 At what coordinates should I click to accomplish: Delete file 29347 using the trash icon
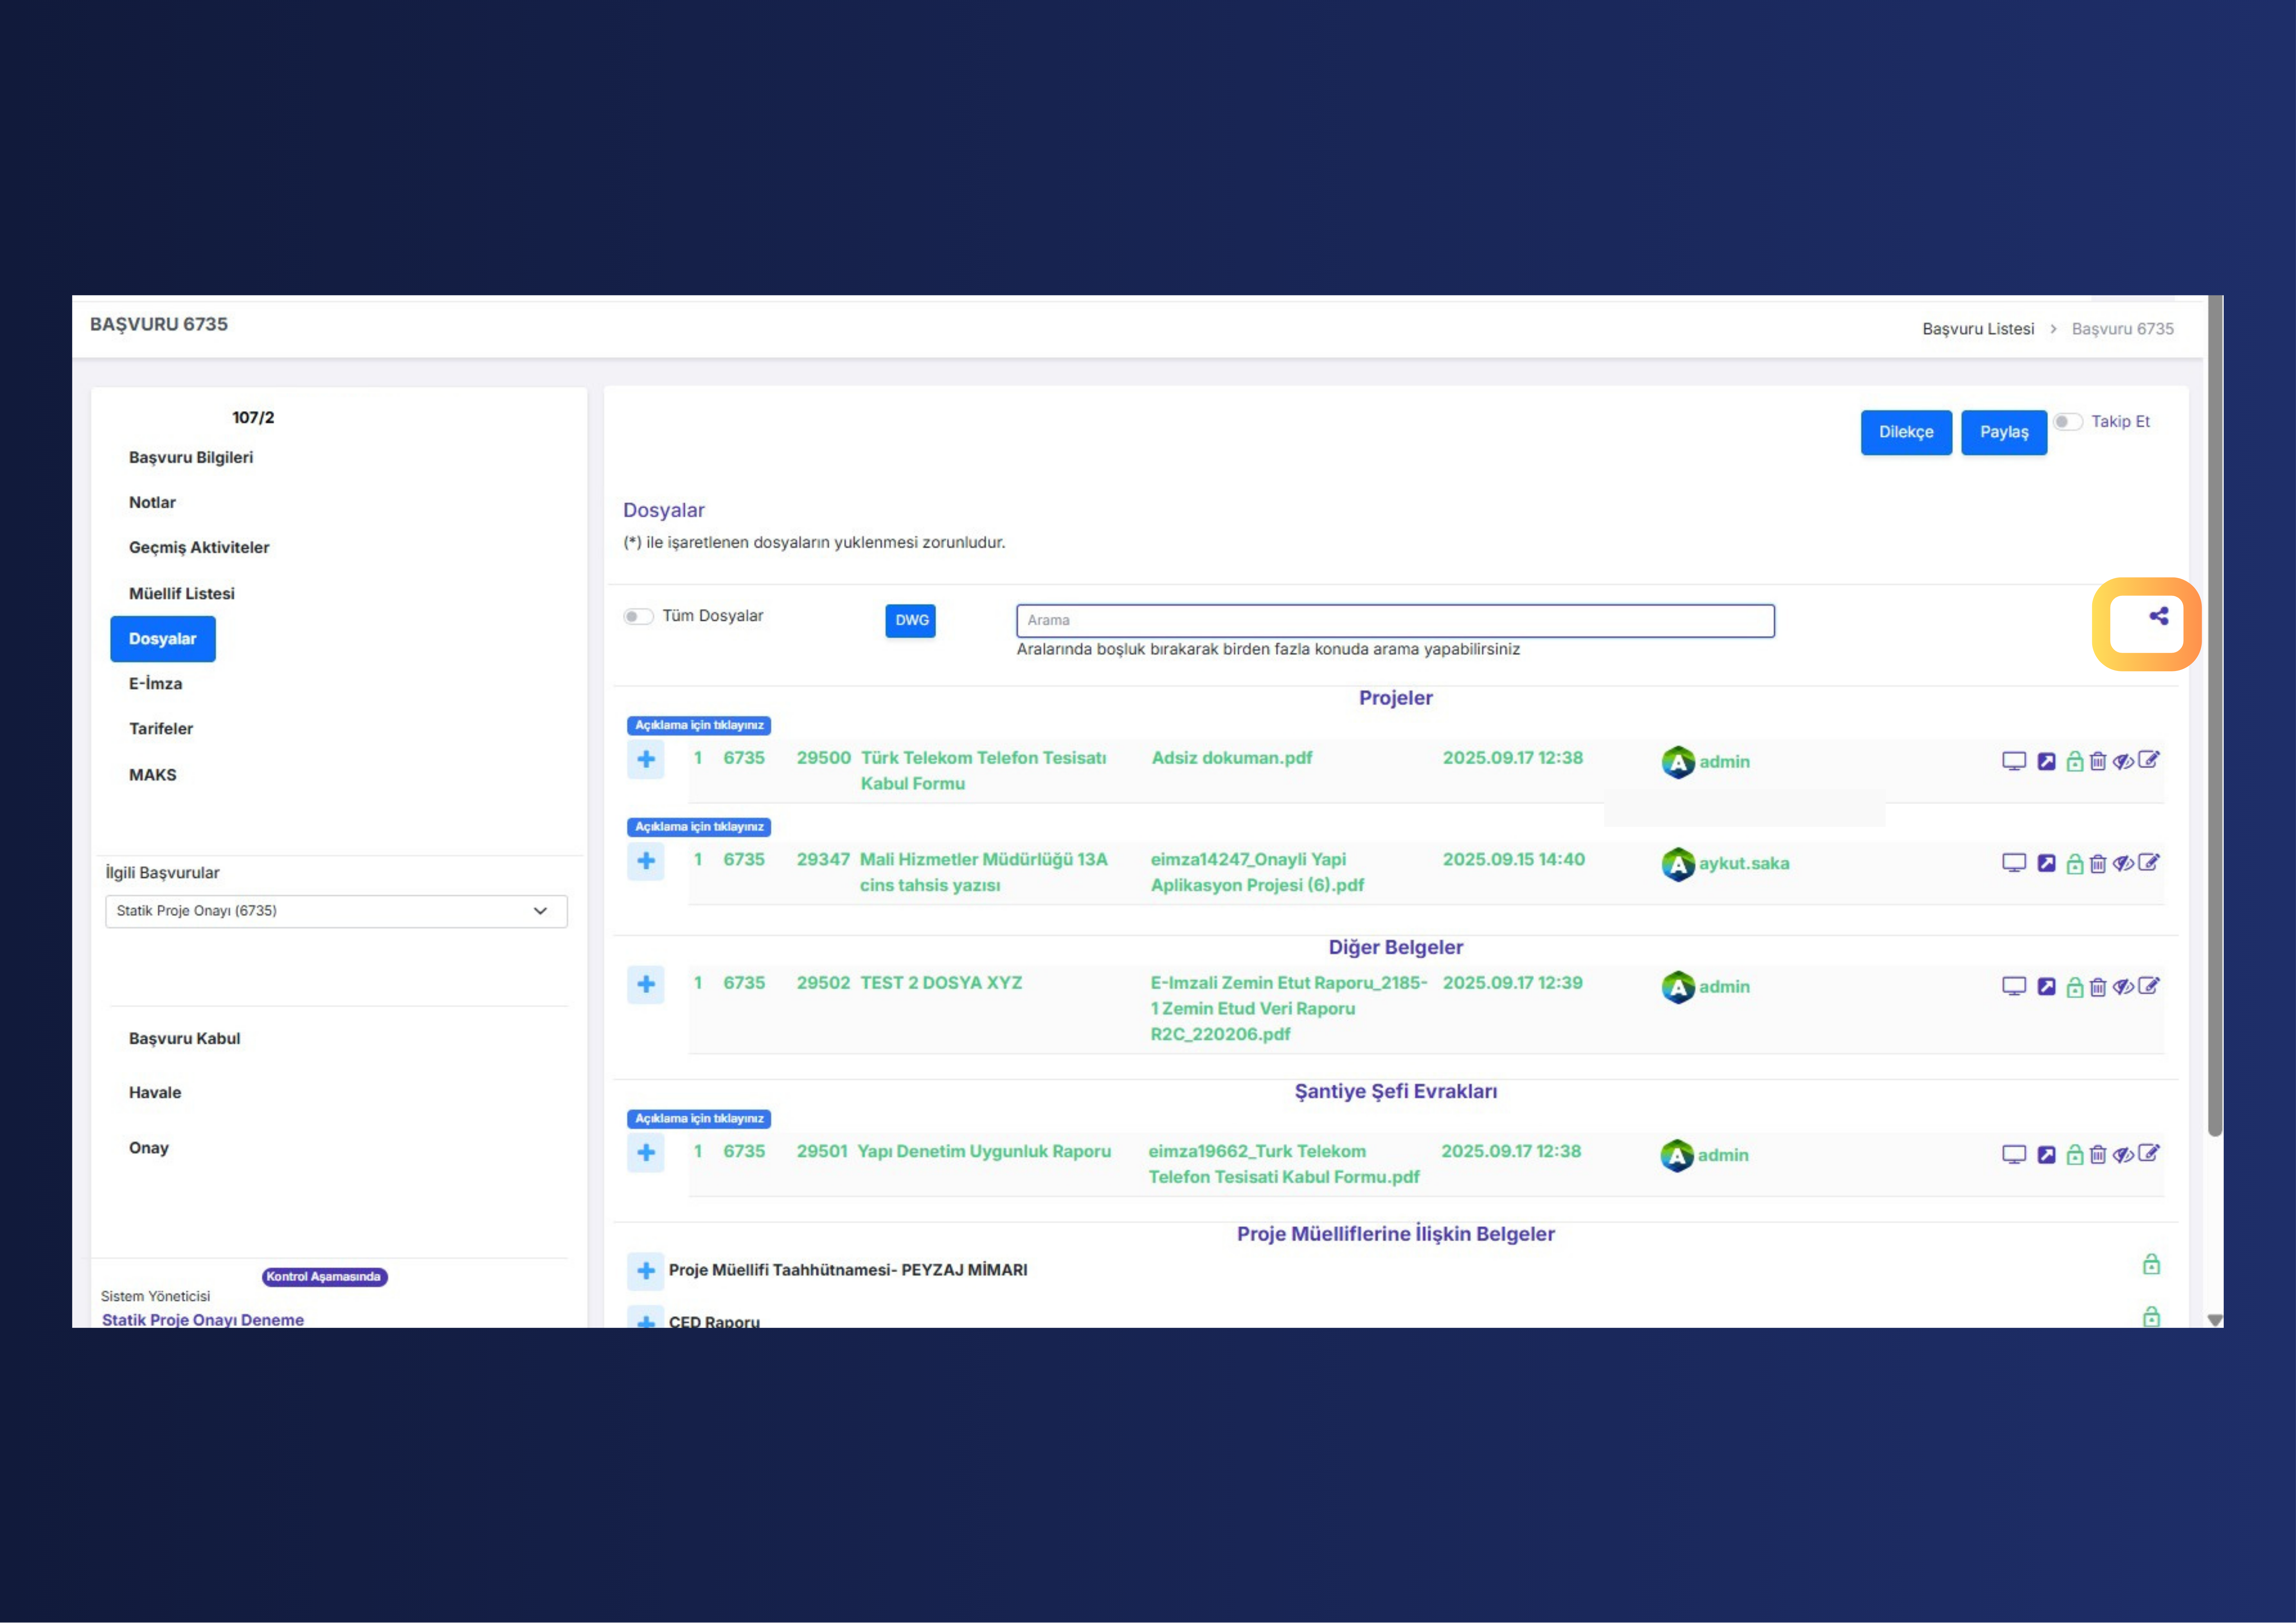pyautogui.click(x=2098, y=863)
